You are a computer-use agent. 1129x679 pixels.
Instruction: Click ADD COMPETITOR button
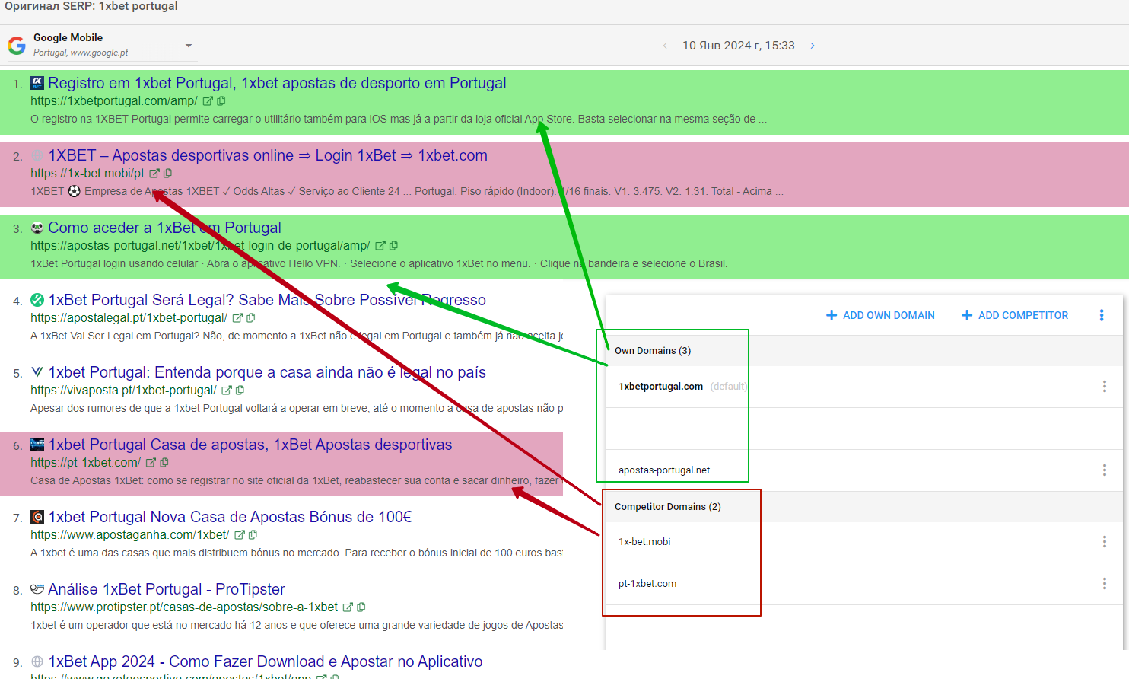coord(1015,315)
